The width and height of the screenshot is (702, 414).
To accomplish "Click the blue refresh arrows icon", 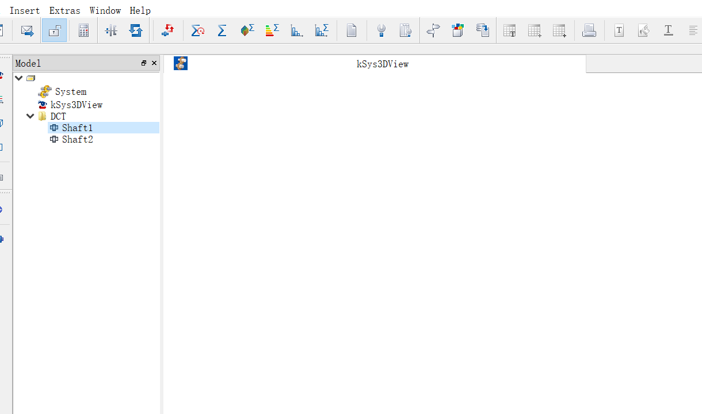I will tap(136, 31).
